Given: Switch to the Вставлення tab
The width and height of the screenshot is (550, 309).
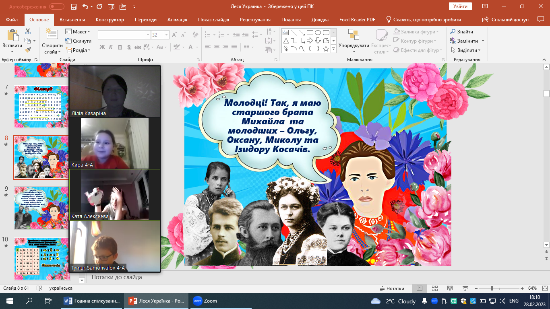Looking at the screenshot, I should pos(72,19).
